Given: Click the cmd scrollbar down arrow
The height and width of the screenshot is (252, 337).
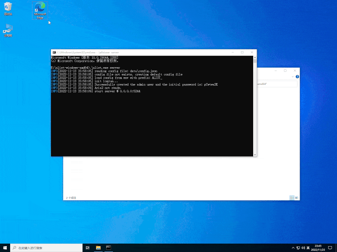Looking at the screenshot, I should click(255, 155).
